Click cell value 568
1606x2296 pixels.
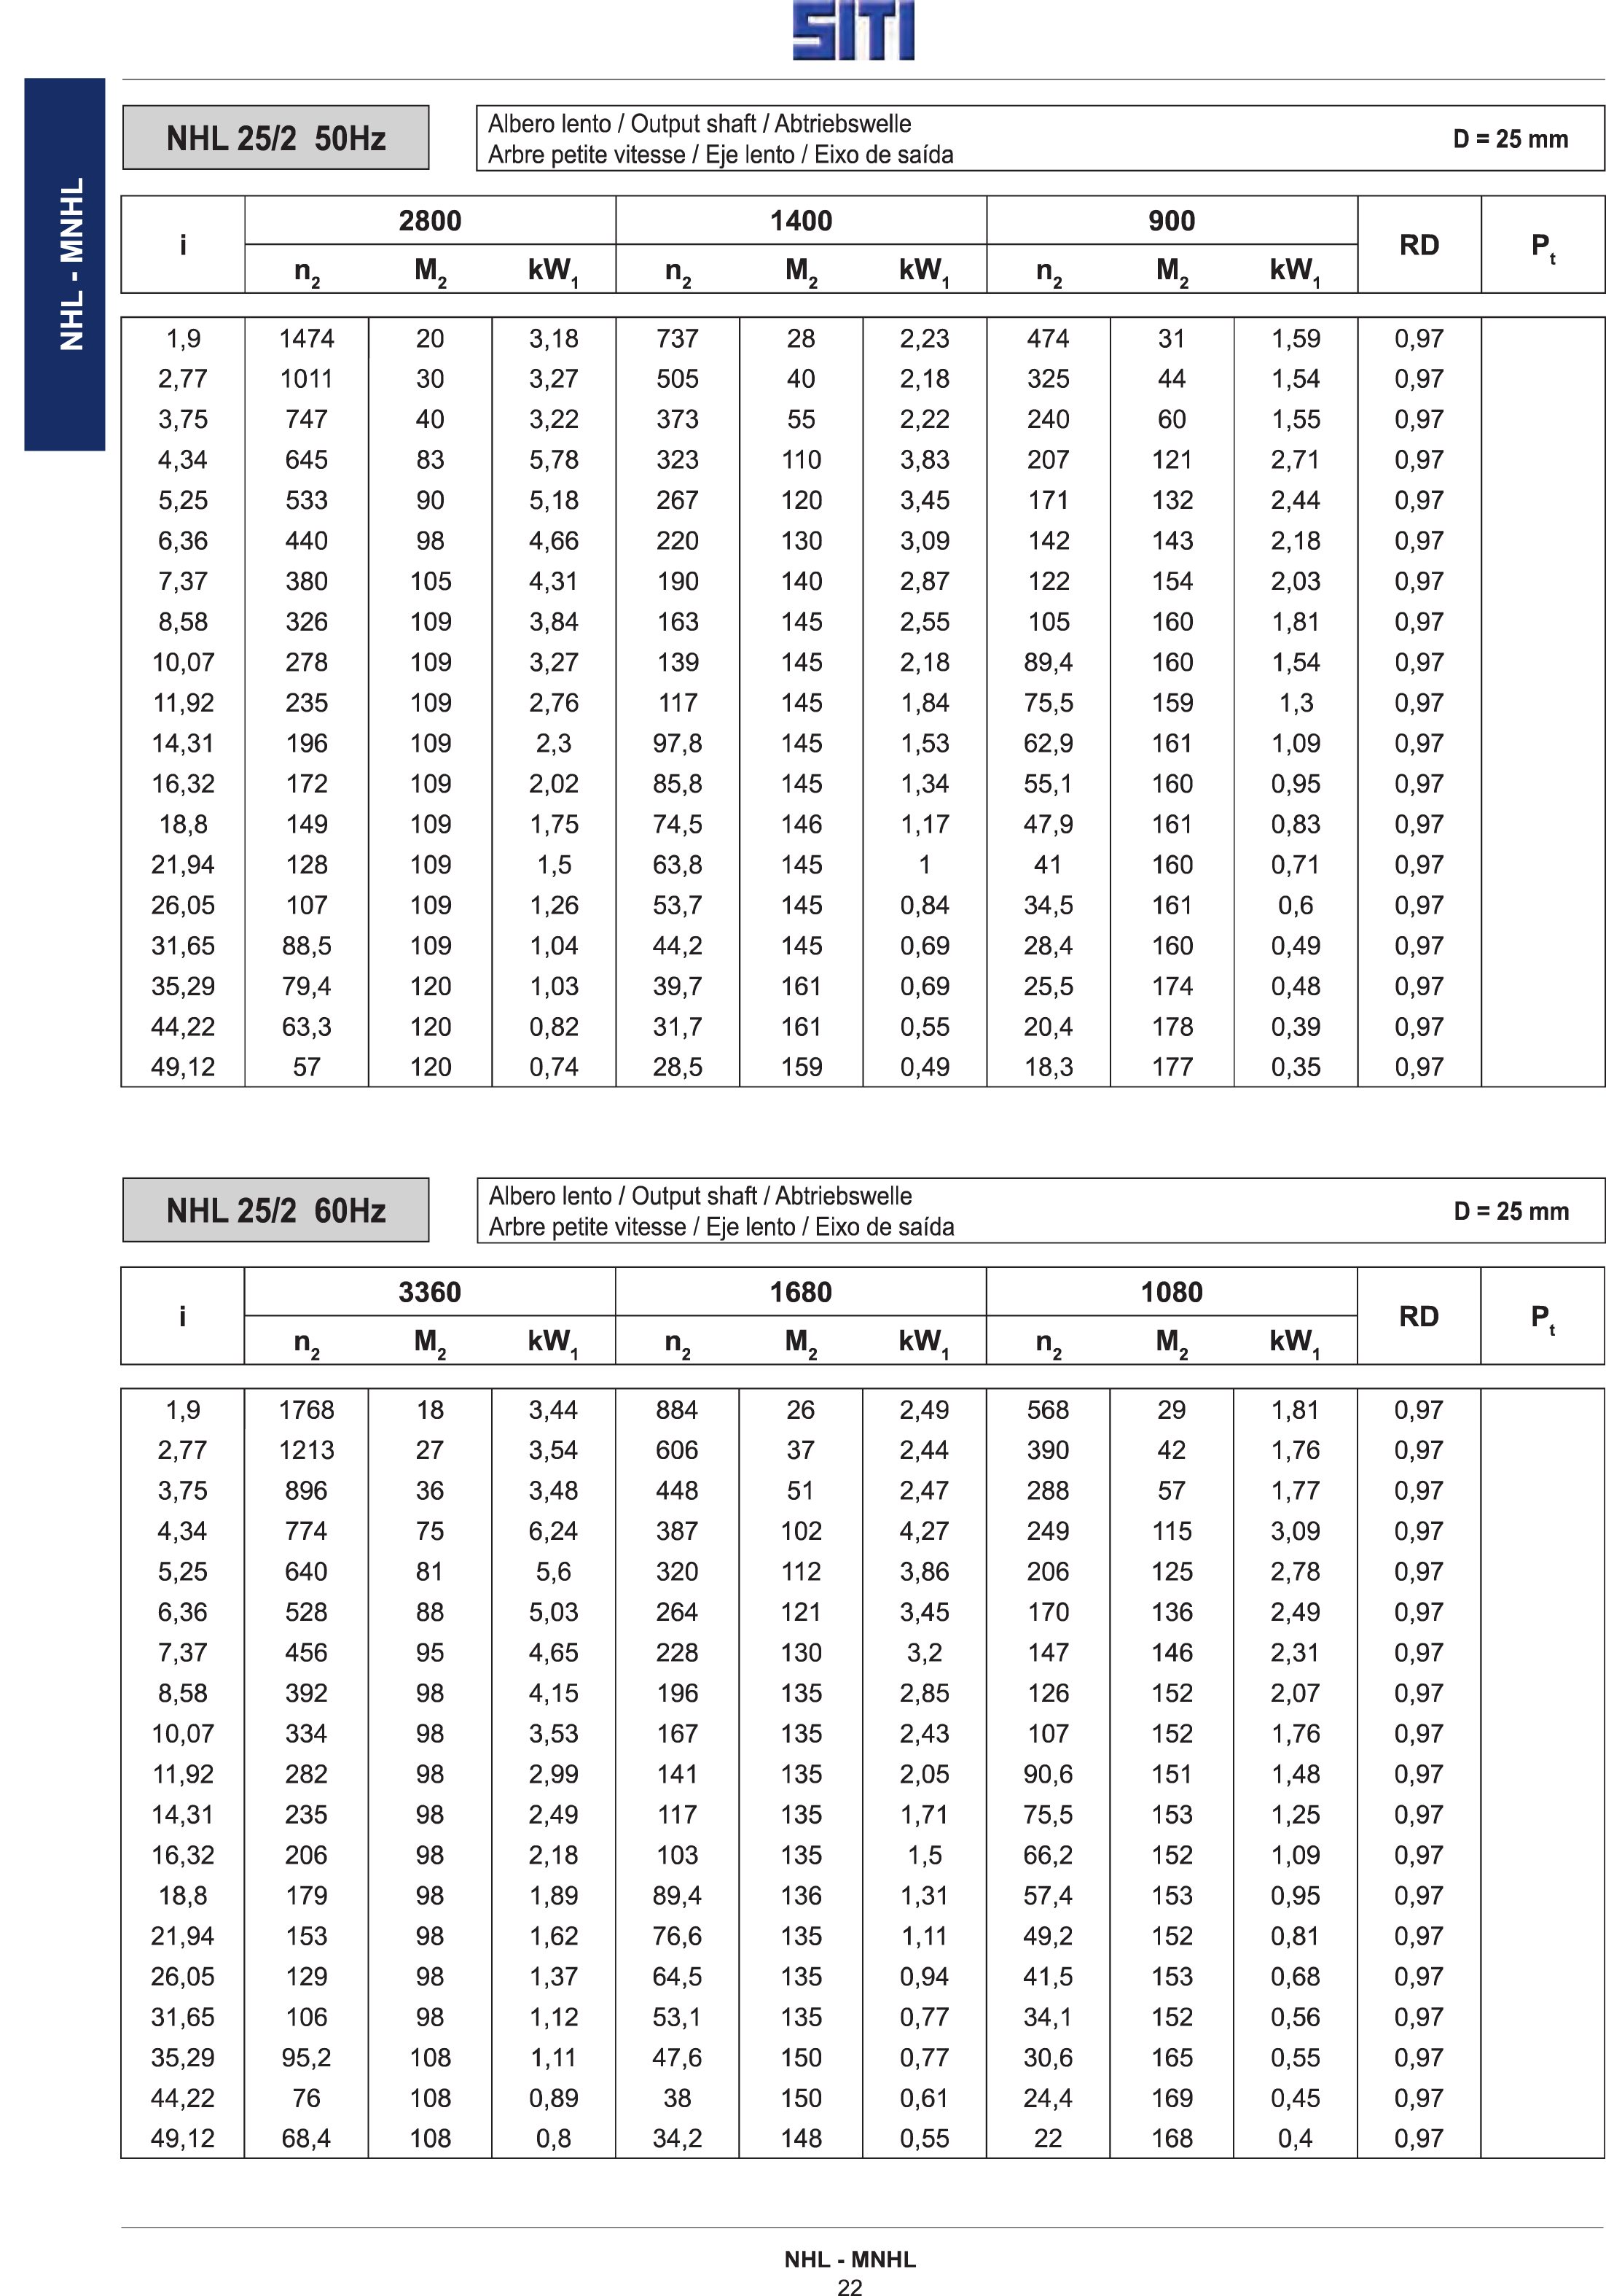point(1049,1410)
